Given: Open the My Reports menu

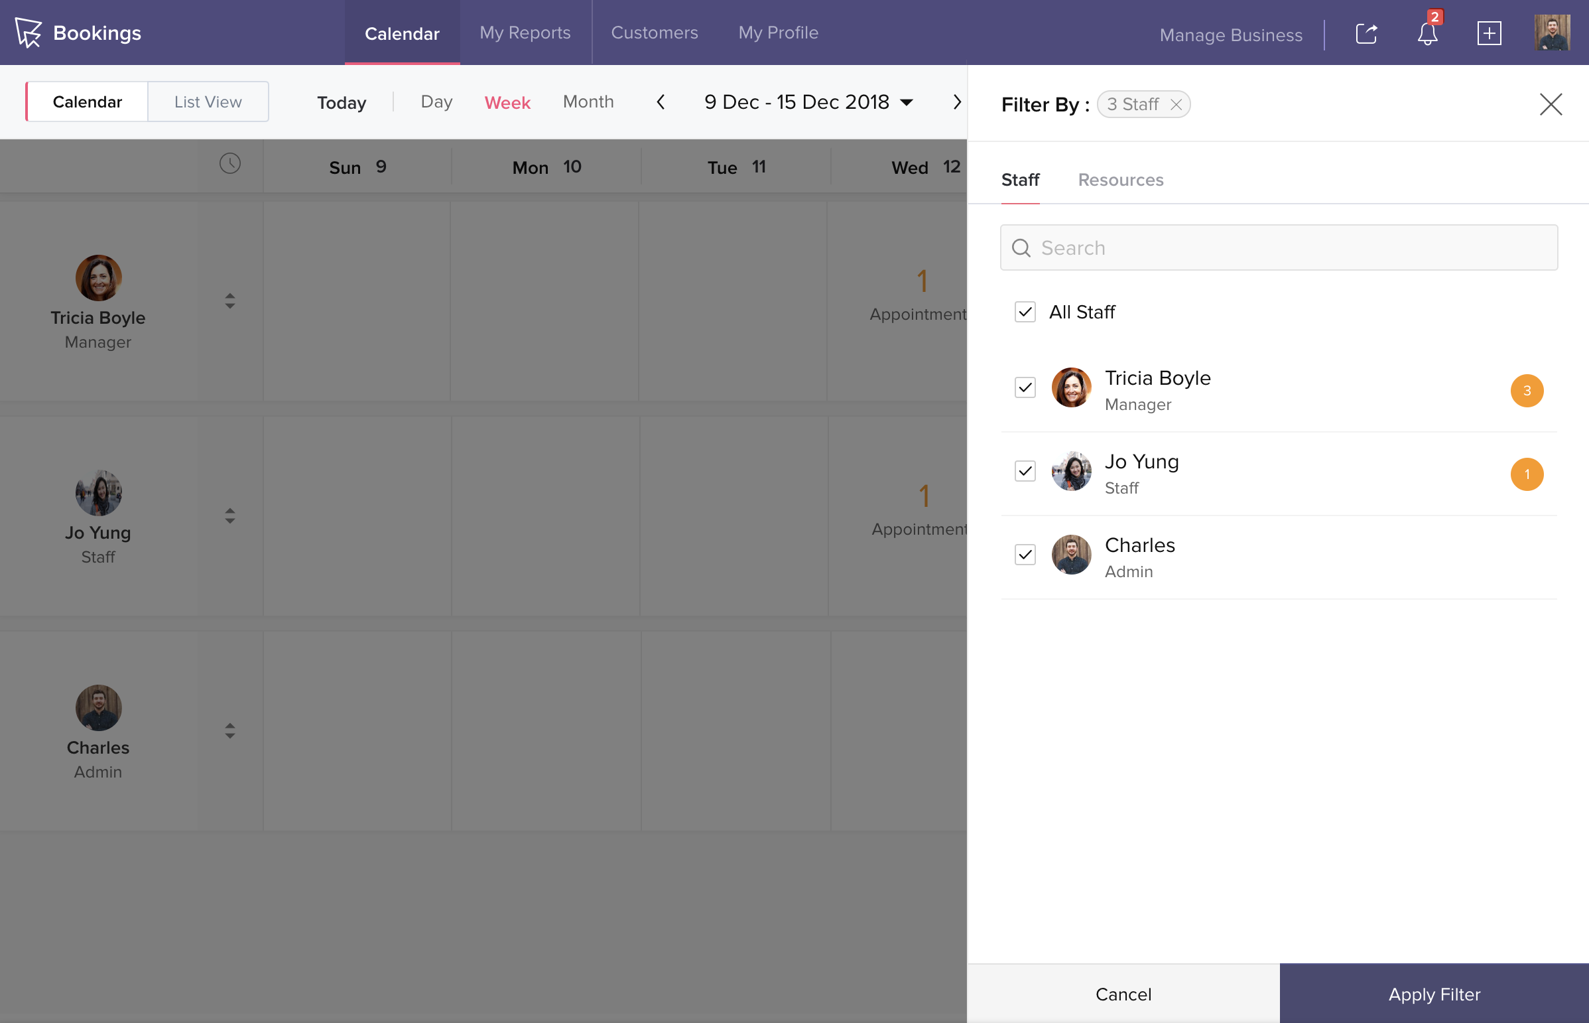Looking at the screenshot, I should click(x=525, y=33).
